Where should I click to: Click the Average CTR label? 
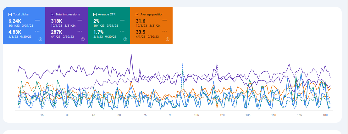pyautogui.click(x=107, y=14)
